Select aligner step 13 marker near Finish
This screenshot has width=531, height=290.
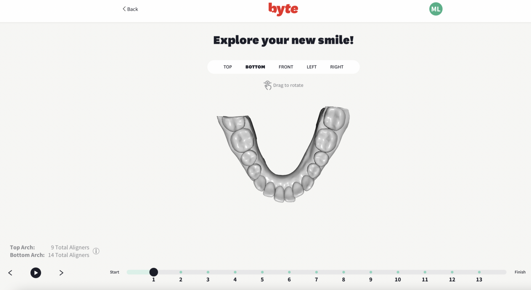click(479, 272)
